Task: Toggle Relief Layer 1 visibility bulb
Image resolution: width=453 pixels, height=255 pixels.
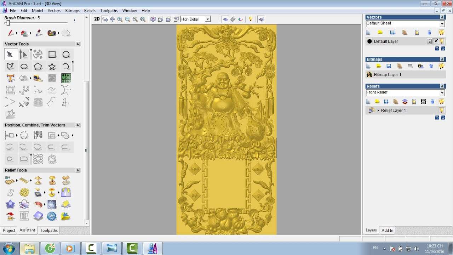Action: tap(442, 110)
